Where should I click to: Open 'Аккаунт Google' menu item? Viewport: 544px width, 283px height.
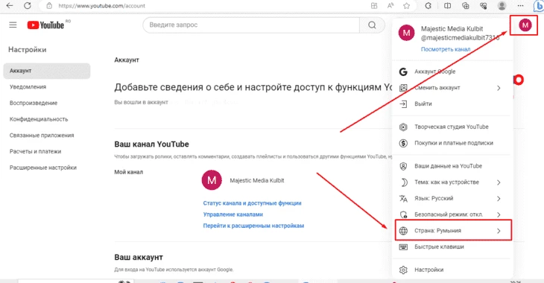(x=452, y=71)
